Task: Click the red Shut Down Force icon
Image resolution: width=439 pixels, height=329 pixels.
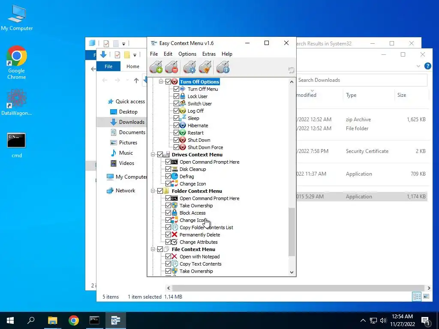Action: (x=183, y=147)
